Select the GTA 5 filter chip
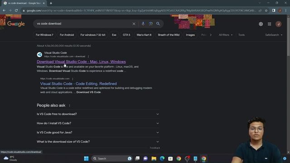This screenshot has height=163, width=290. 126,35
